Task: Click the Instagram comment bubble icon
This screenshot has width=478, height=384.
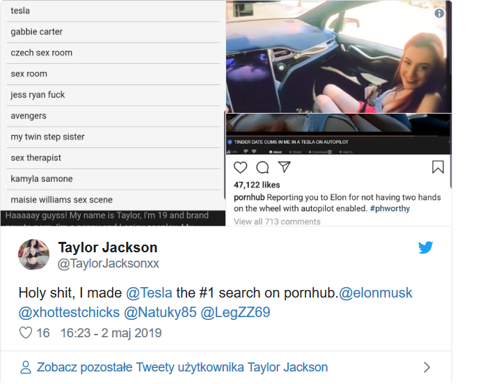Action: (x=262, y=167)
